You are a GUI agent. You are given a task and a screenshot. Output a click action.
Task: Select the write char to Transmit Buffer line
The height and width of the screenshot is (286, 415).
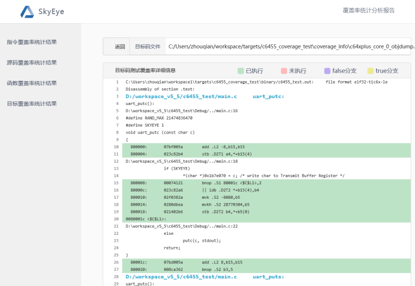[x=264, y=176]
